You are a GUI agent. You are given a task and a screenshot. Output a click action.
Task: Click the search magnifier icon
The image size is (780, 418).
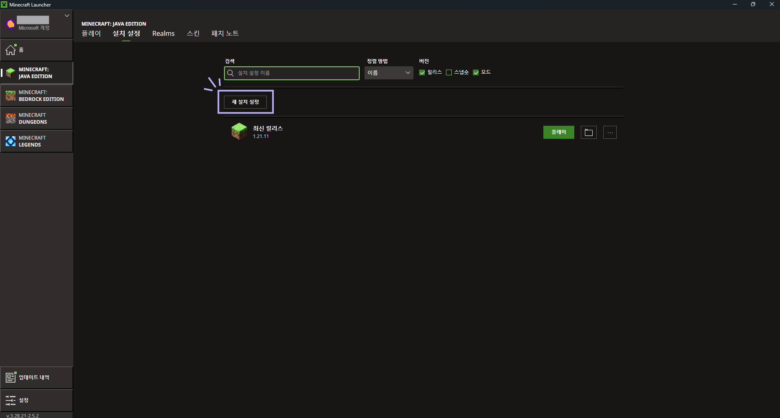click(231, 73)
